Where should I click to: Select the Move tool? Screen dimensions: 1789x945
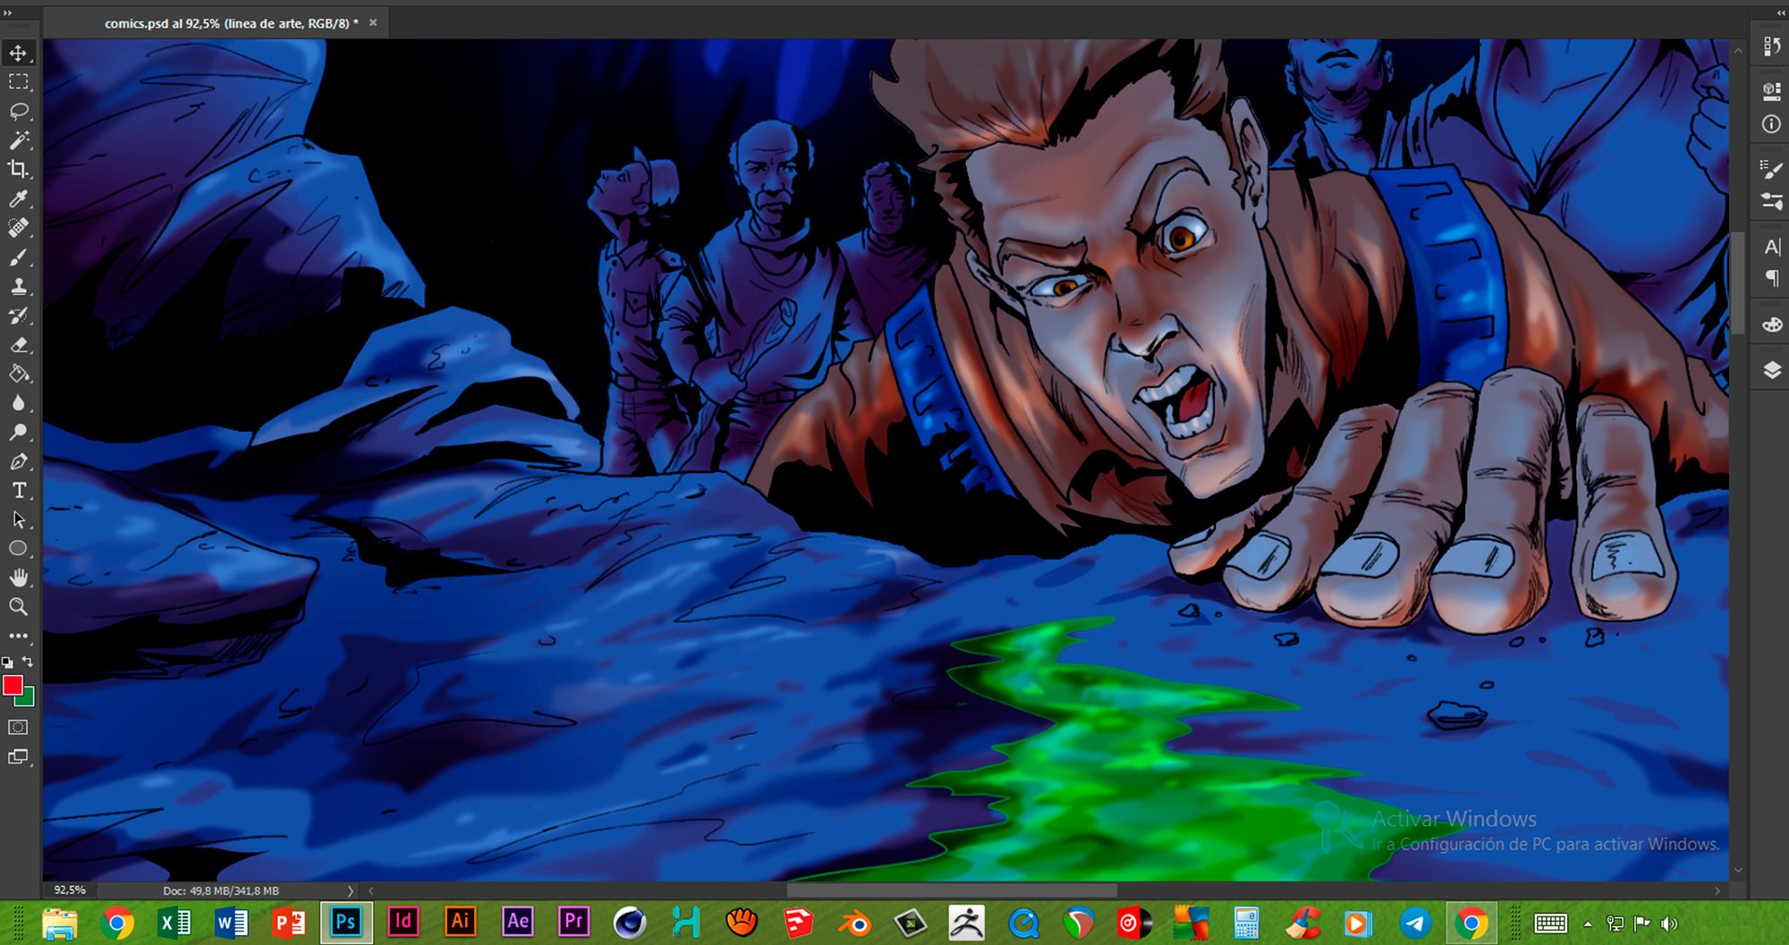click(x=19, y=54)
